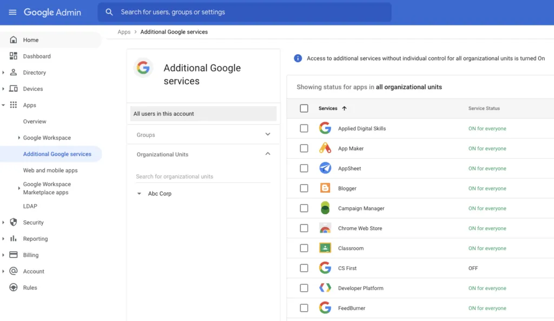The image size is (554, 321).
Task: Click the Google logo in services panel
Action: pos(143,68)
